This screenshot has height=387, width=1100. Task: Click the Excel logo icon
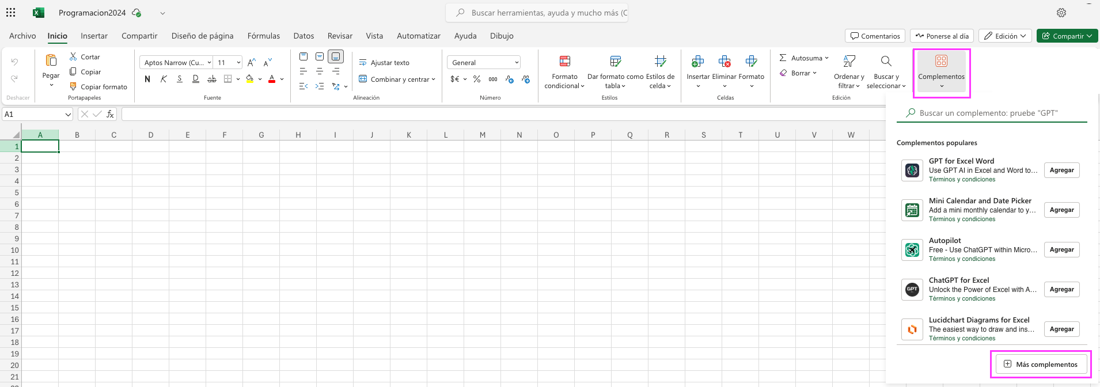point(39,13)
